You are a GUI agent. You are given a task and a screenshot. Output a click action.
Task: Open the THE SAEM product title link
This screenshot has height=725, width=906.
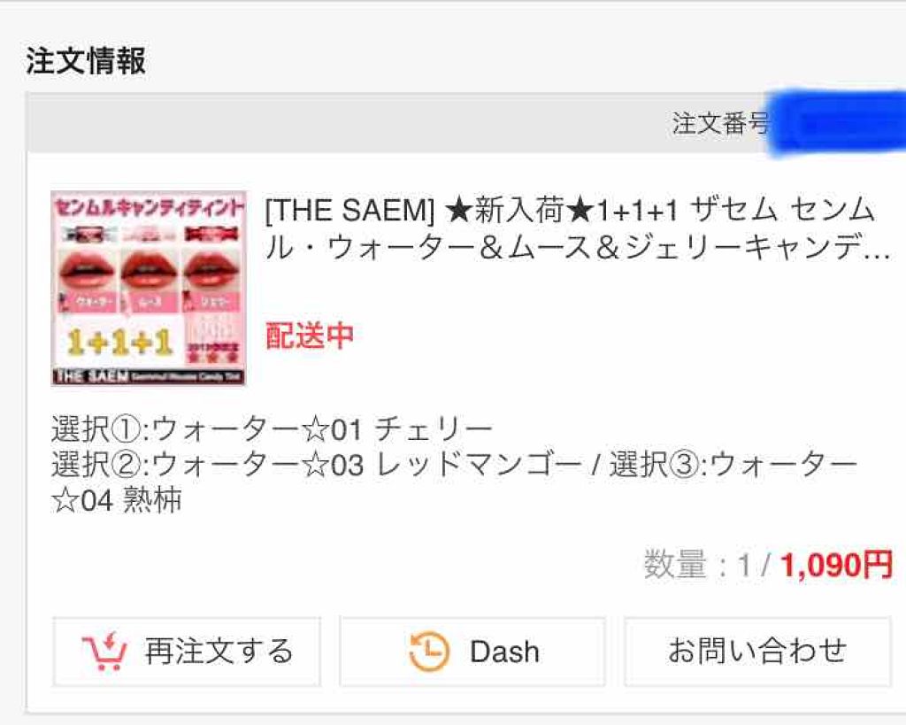point(577,229)
